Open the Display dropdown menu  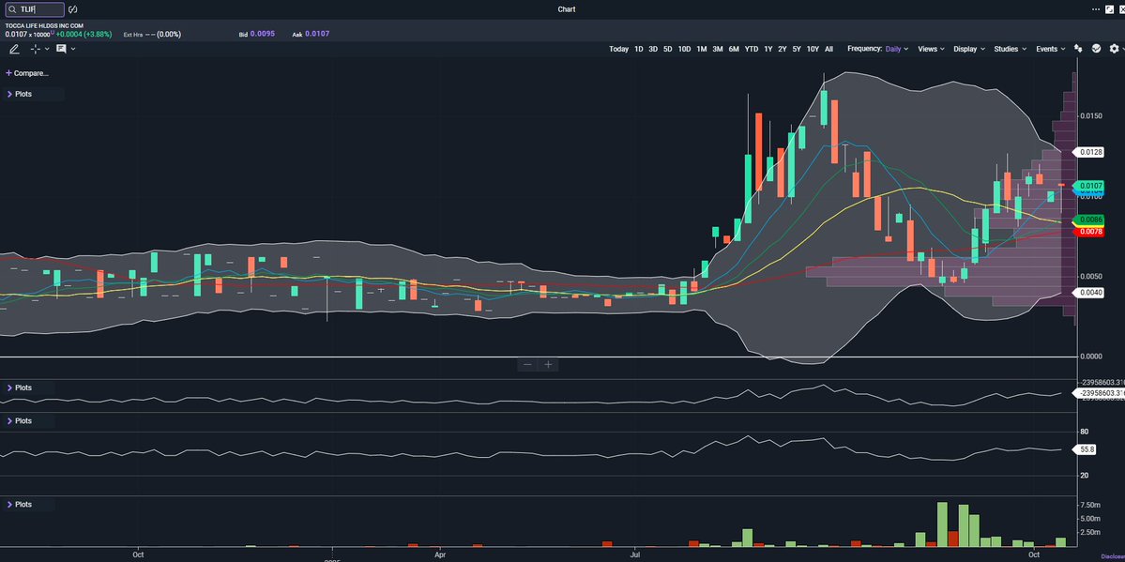click(969, 49)
